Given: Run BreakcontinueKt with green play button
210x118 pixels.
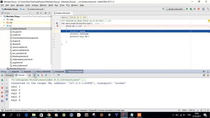Looking at the screenshot, I should pos(187,9).
